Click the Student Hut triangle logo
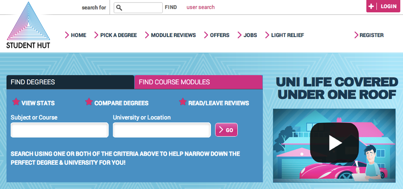This screenshot has width=403, height=189. 28,21
